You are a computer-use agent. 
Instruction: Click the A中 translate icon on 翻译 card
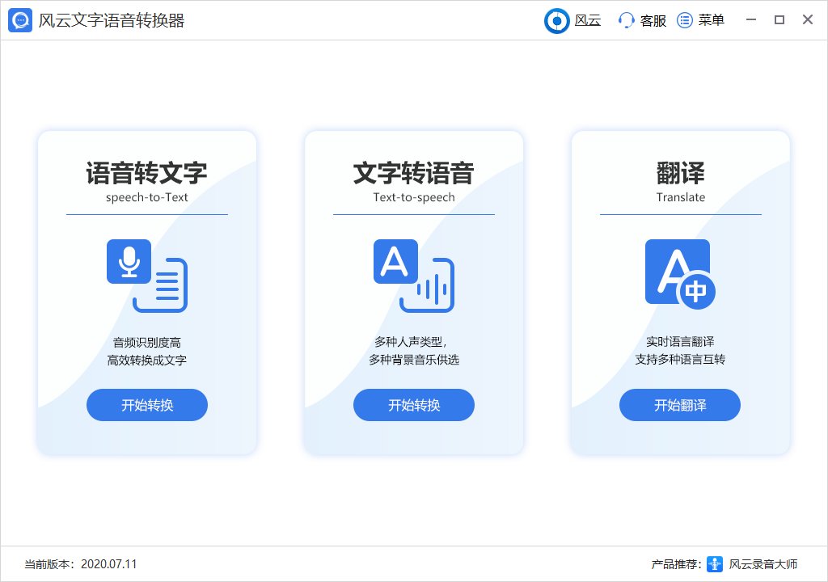tap(679, 273)
